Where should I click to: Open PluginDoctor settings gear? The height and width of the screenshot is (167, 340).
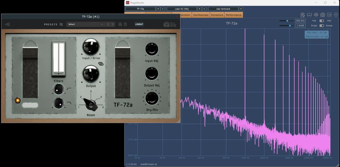tap(336, 15)
